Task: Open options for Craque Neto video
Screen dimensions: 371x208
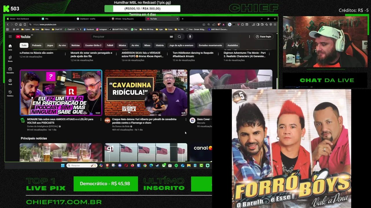Action: (186, 119)
